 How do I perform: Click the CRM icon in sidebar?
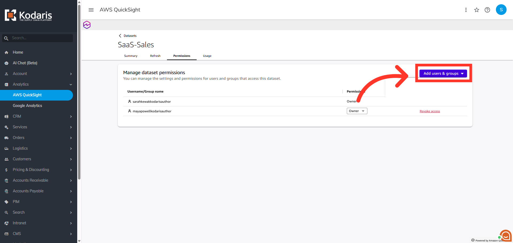6,117
